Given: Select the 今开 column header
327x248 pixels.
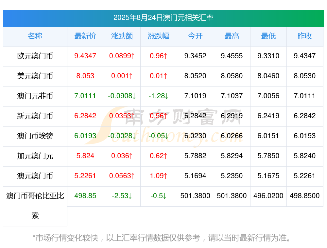Looking at the screenshot, I should tap(195, 36).
